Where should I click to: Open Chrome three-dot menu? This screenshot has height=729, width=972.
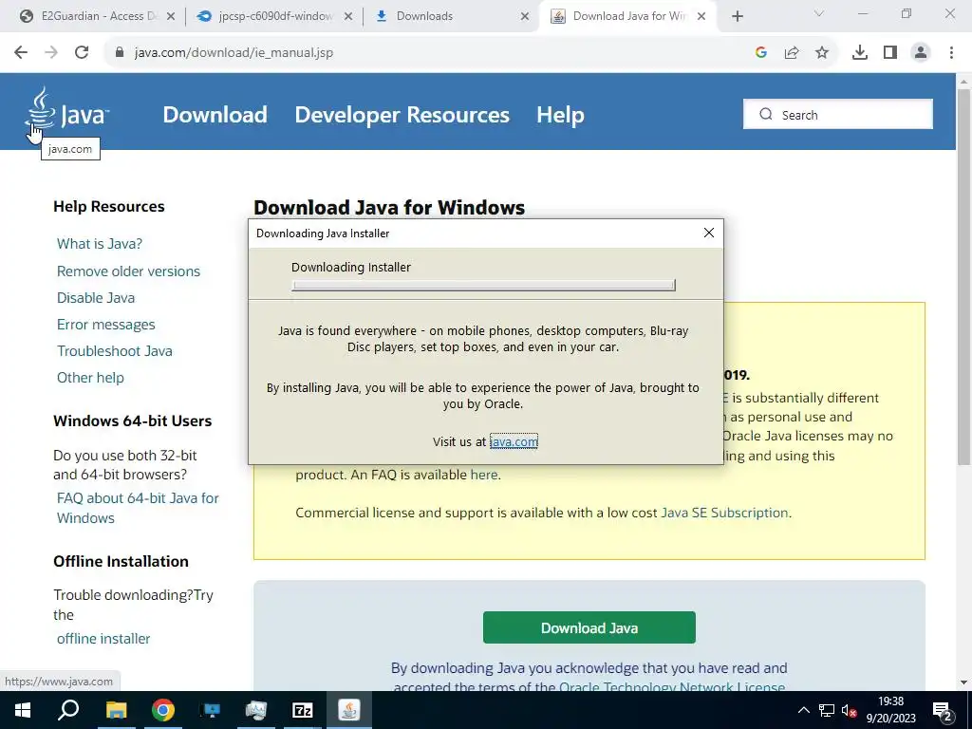pos(951,53)
